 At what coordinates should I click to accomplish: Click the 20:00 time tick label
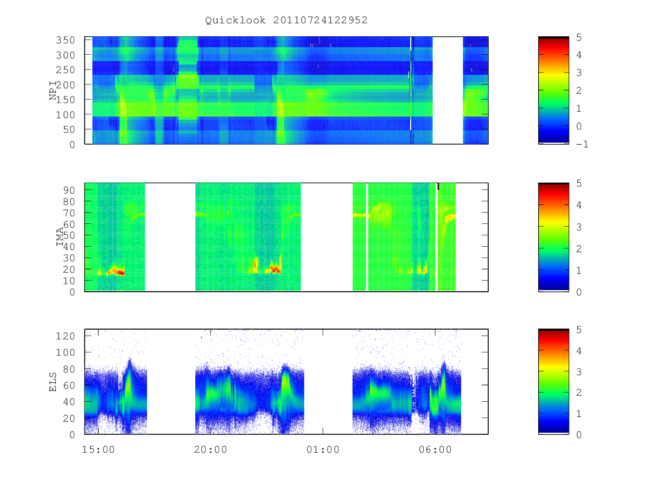(x=210, y=450)
